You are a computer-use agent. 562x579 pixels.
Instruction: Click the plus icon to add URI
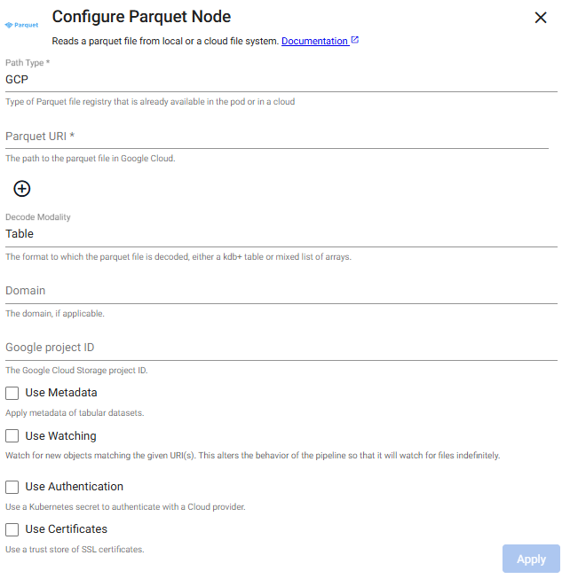(22, 189)
